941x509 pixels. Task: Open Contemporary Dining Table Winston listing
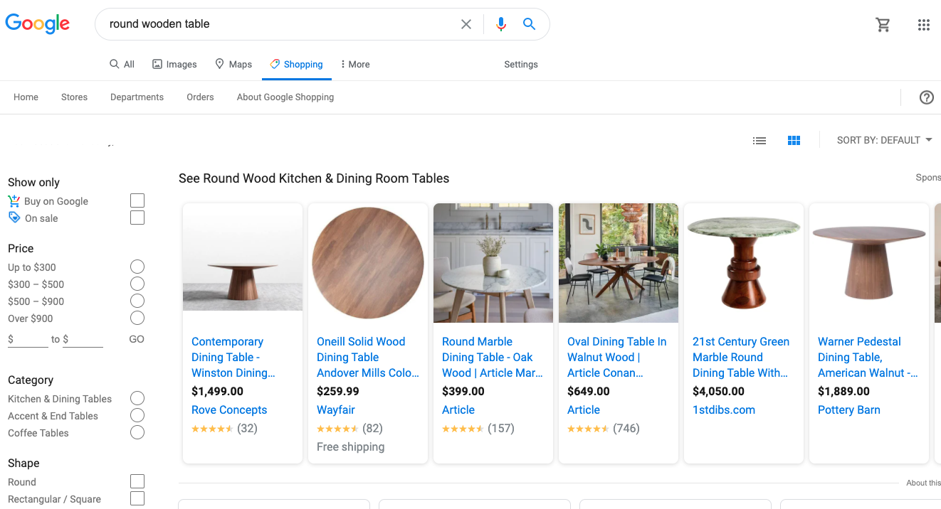[x=233, y=357]
